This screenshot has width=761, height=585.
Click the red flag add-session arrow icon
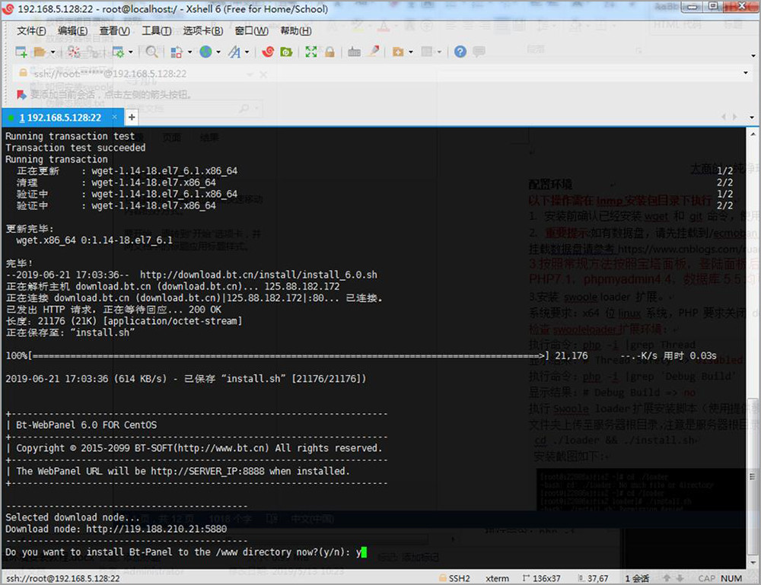coord(21,94)
